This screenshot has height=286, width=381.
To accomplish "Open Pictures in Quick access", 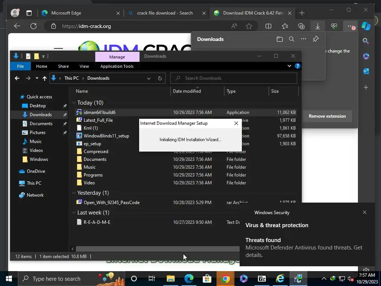I will point(38,133).
